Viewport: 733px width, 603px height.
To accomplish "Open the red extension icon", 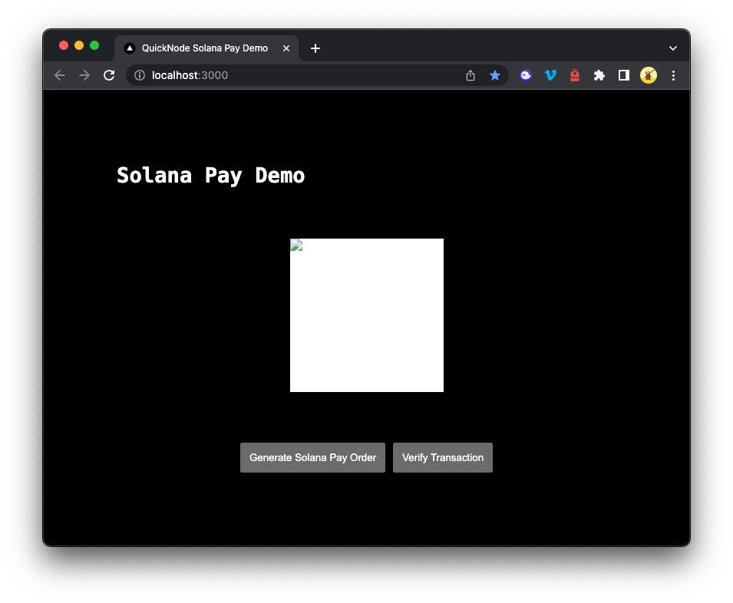I will tap(575, 75).
